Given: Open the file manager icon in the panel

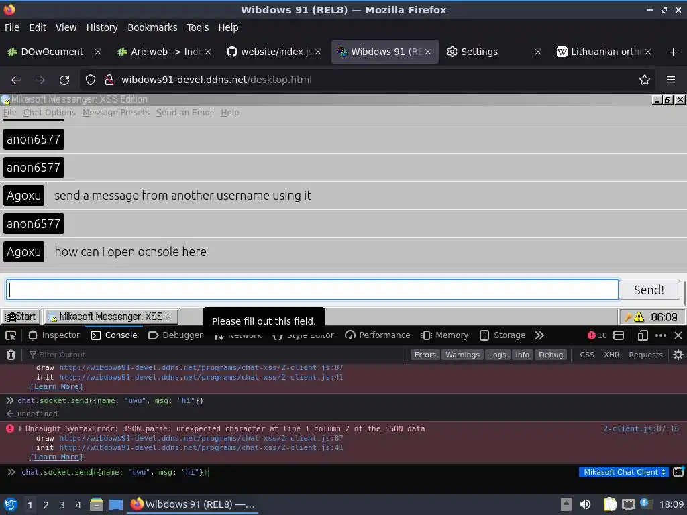Looking at the screenshot, I should [97, 504].
